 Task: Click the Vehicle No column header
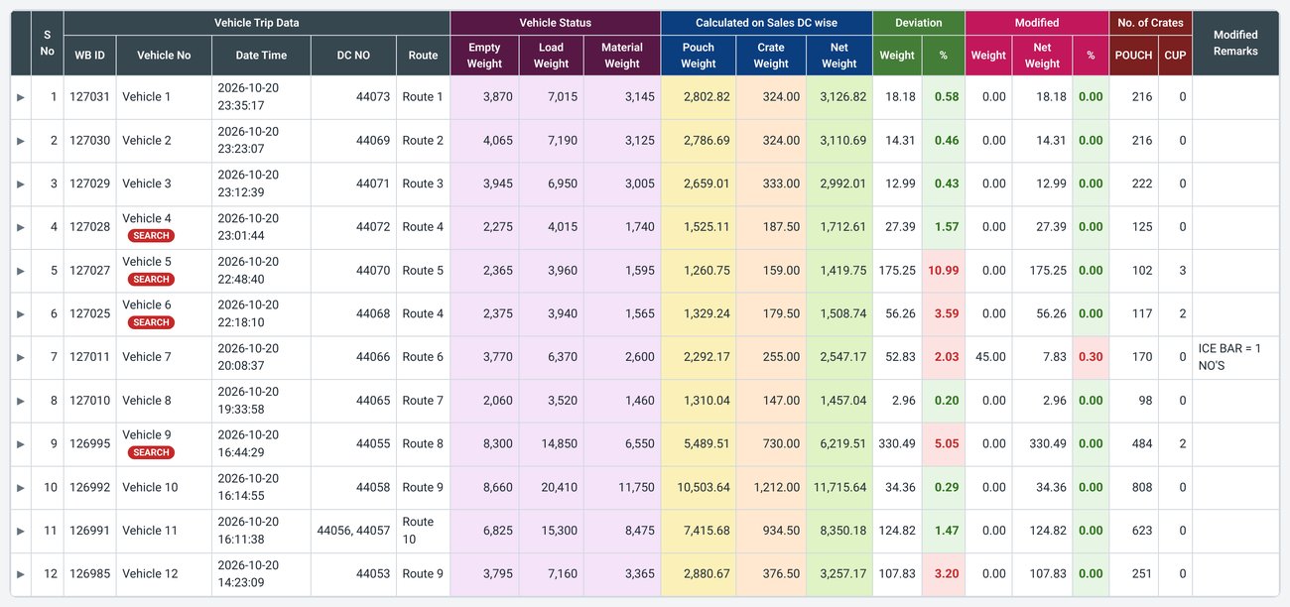[164, 56]
